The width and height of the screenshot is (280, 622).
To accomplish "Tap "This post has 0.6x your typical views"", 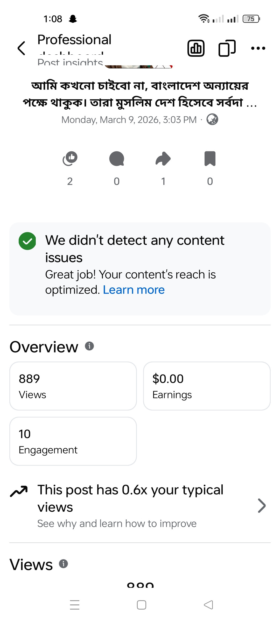I will [130, 498].
